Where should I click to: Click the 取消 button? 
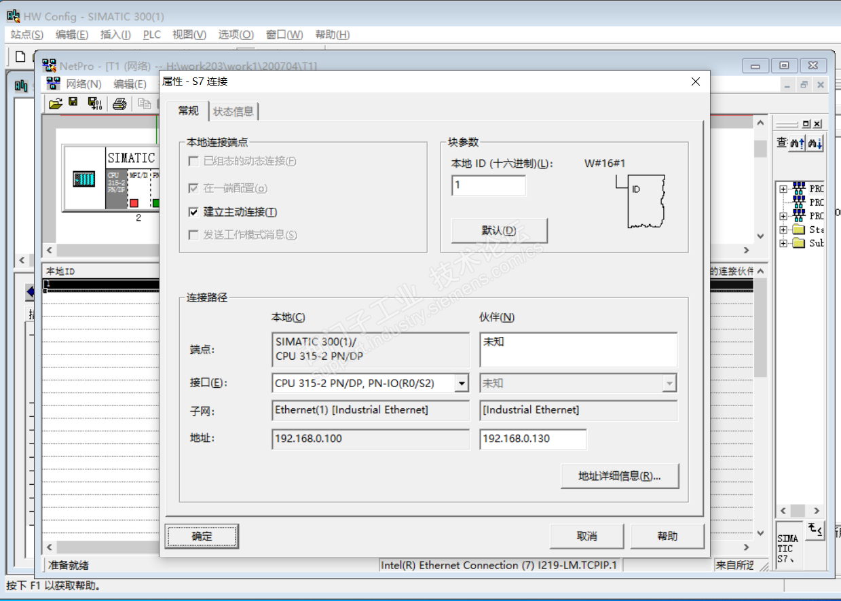pyautogui.click(x=586, y=536)
